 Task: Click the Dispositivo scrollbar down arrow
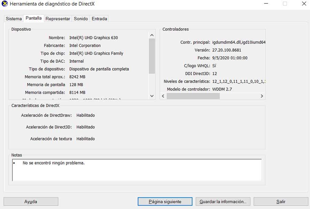click(x=152, y=96)
